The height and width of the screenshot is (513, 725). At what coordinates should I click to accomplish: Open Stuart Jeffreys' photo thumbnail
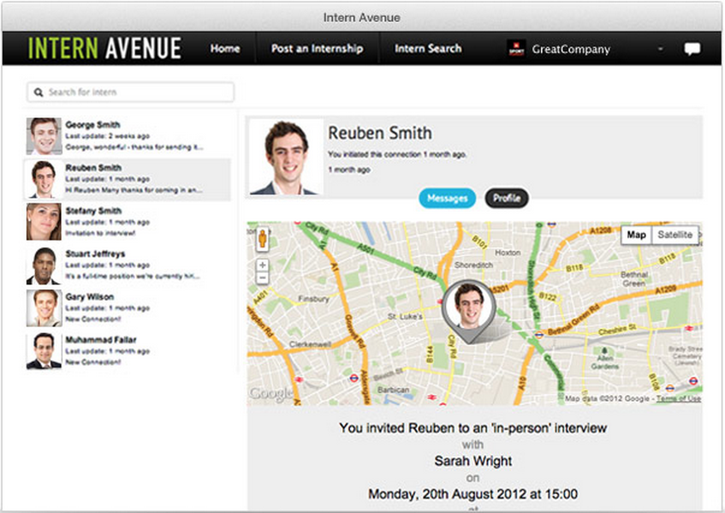click(44, 265)
